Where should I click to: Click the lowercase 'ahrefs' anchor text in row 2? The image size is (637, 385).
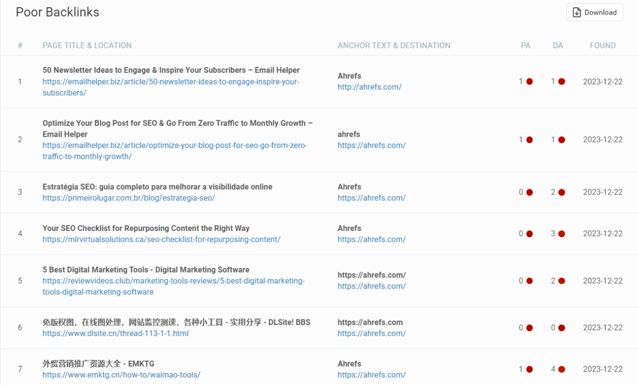(x=349, y=134)
